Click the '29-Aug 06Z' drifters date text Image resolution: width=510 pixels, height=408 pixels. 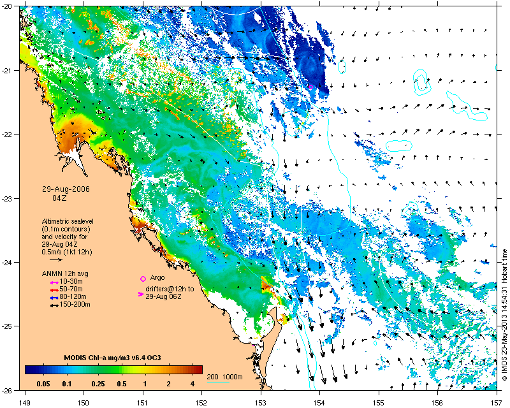tap(163, 296)
